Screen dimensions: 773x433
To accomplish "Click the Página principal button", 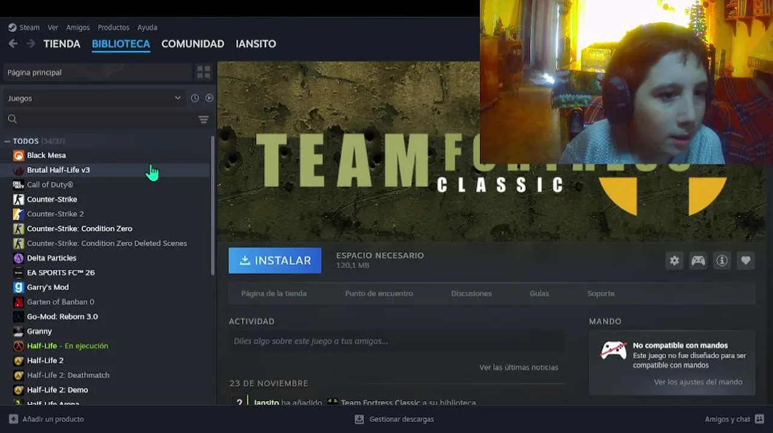I will 98,72.
